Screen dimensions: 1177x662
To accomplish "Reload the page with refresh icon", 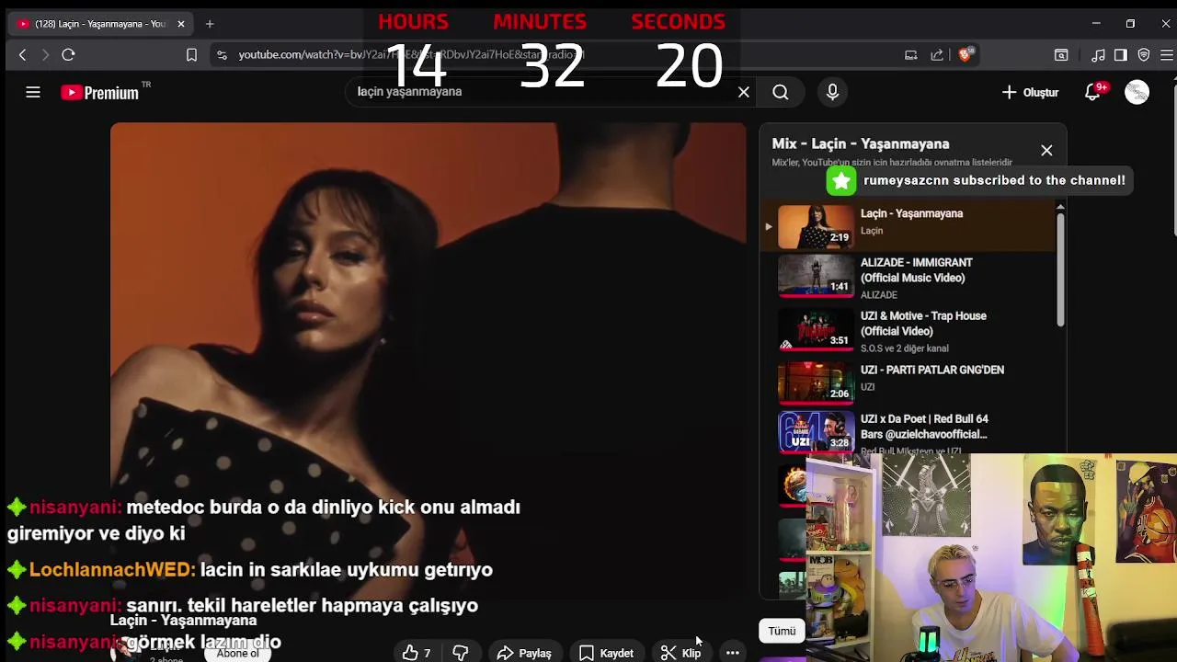I will [68, 55].
